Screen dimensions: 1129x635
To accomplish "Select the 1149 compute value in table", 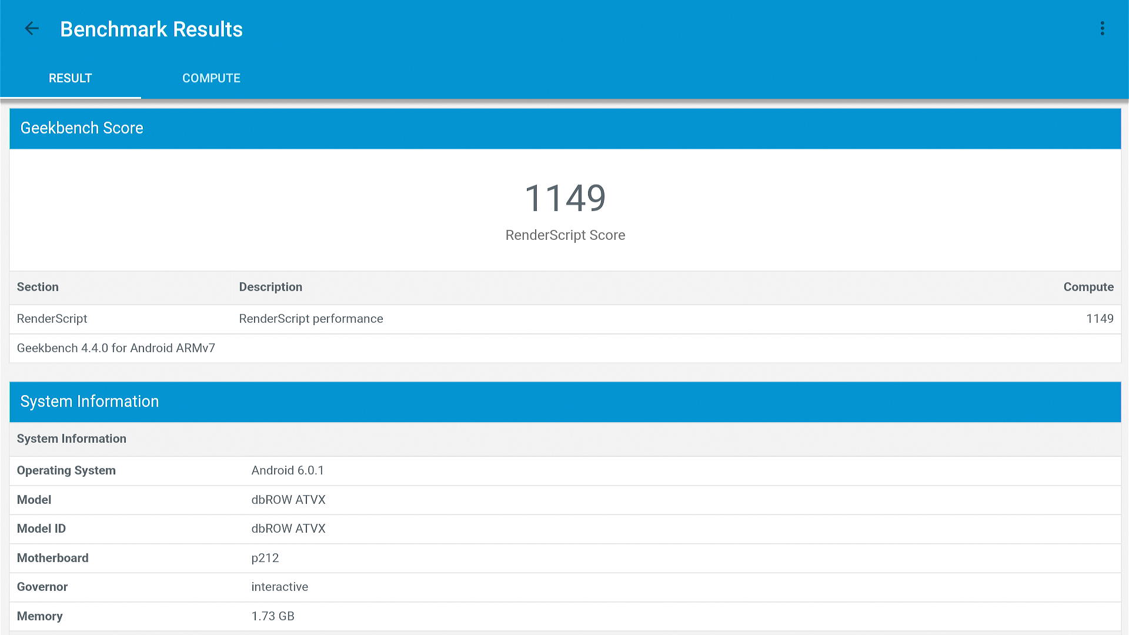I will (1100, 319).
